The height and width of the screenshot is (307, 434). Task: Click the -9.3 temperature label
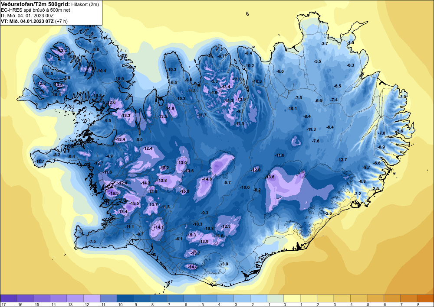204,213
